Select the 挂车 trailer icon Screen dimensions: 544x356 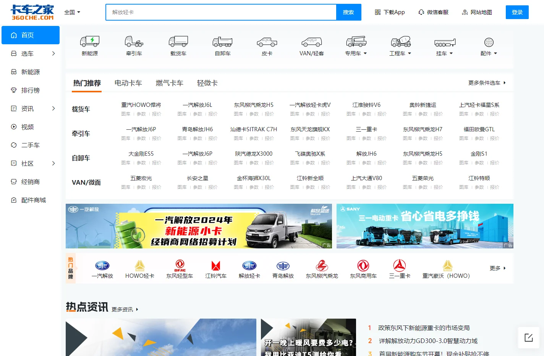coord(445,42)
